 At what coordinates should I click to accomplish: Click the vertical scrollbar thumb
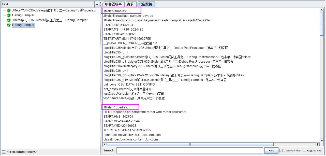coord(322,24)
